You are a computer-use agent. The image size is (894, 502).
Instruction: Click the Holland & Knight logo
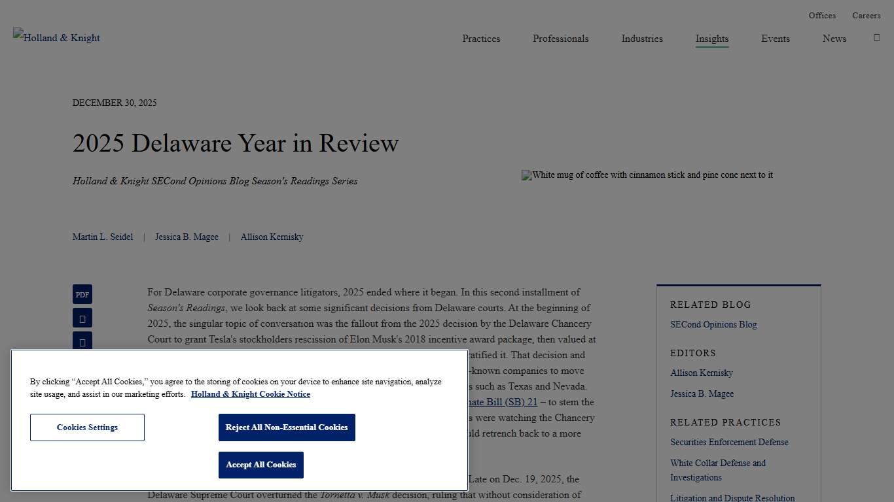56,37
